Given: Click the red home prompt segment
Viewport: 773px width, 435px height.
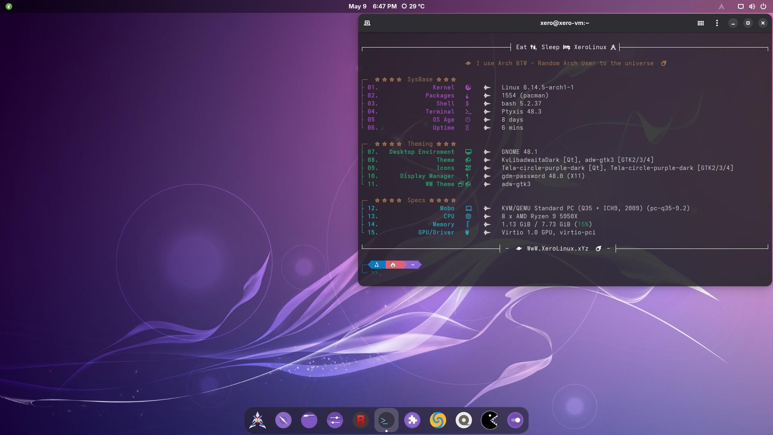Looking at the screenshot, I should 394,265.
